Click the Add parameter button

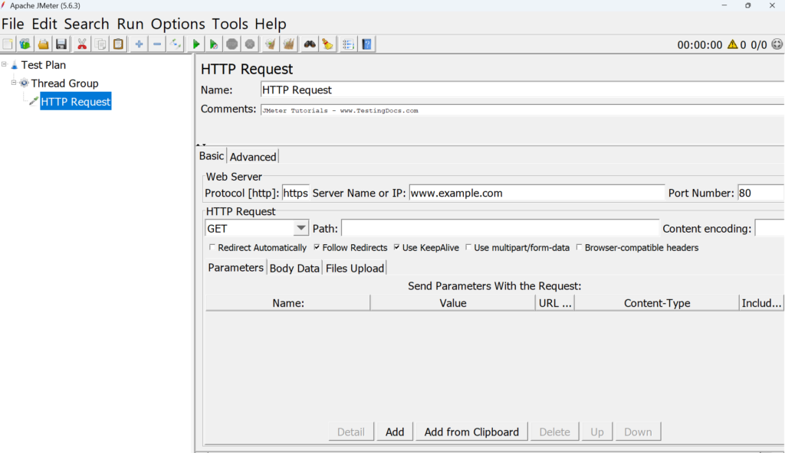coord(395,431)
